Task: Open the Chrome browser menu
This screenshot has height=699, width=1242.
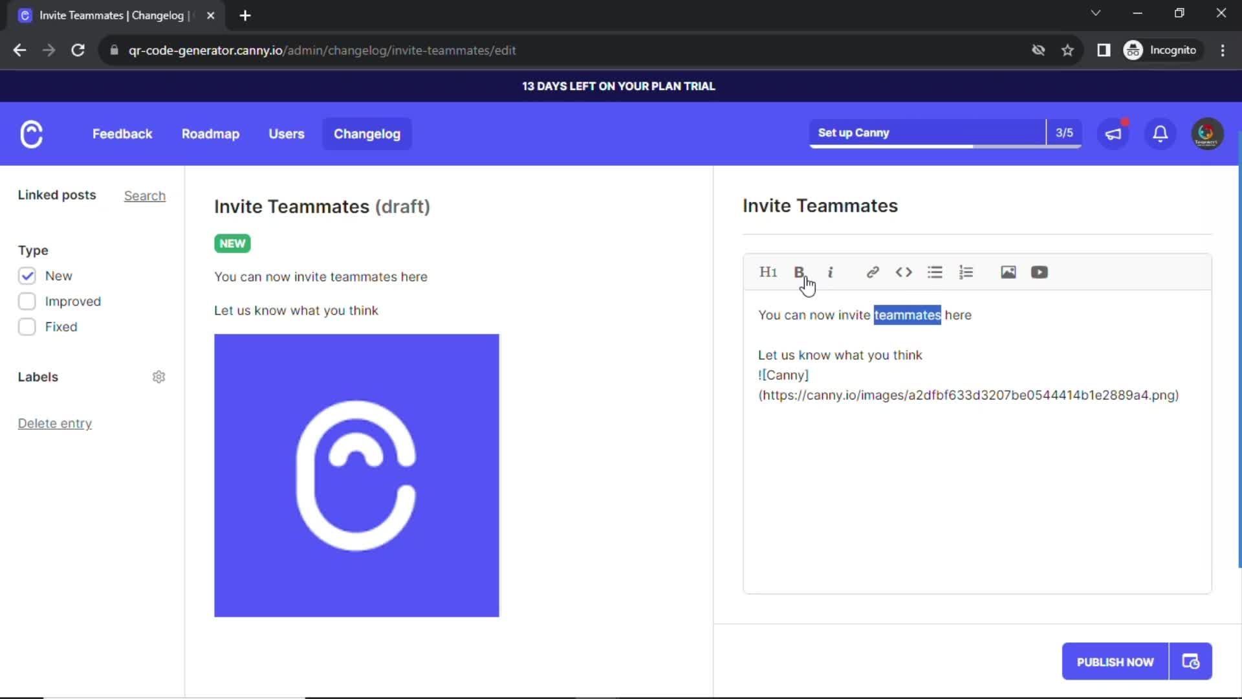Action: (x=1223, y=50)
